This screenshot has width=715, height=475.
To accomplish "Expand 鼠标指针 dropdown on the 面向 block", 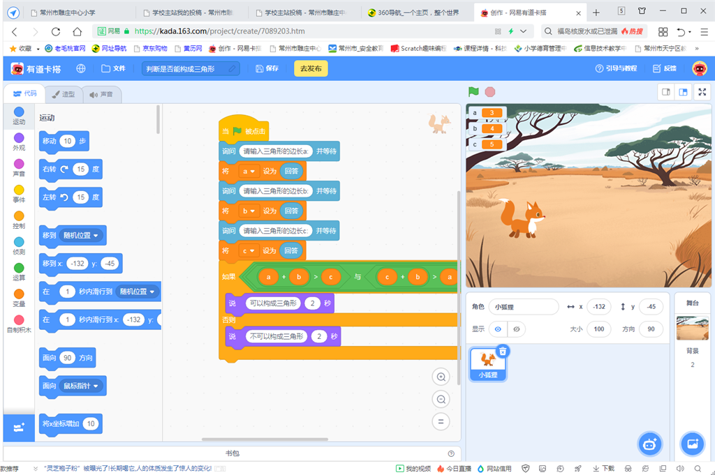I will [81, 386].
